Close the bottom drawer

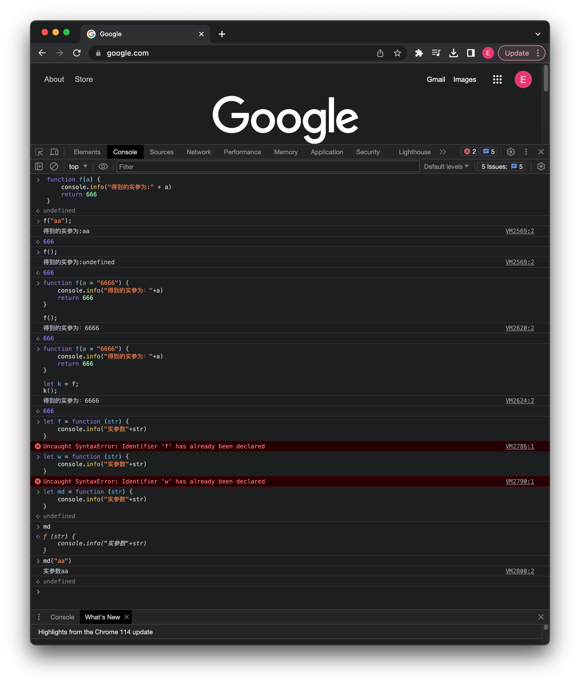(x=541, y=617)
